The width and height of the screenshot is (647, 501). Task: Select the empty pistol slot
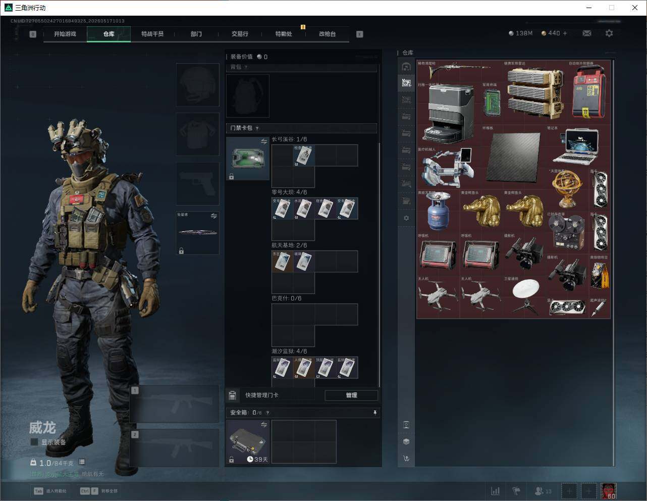(x=198, y=183)
